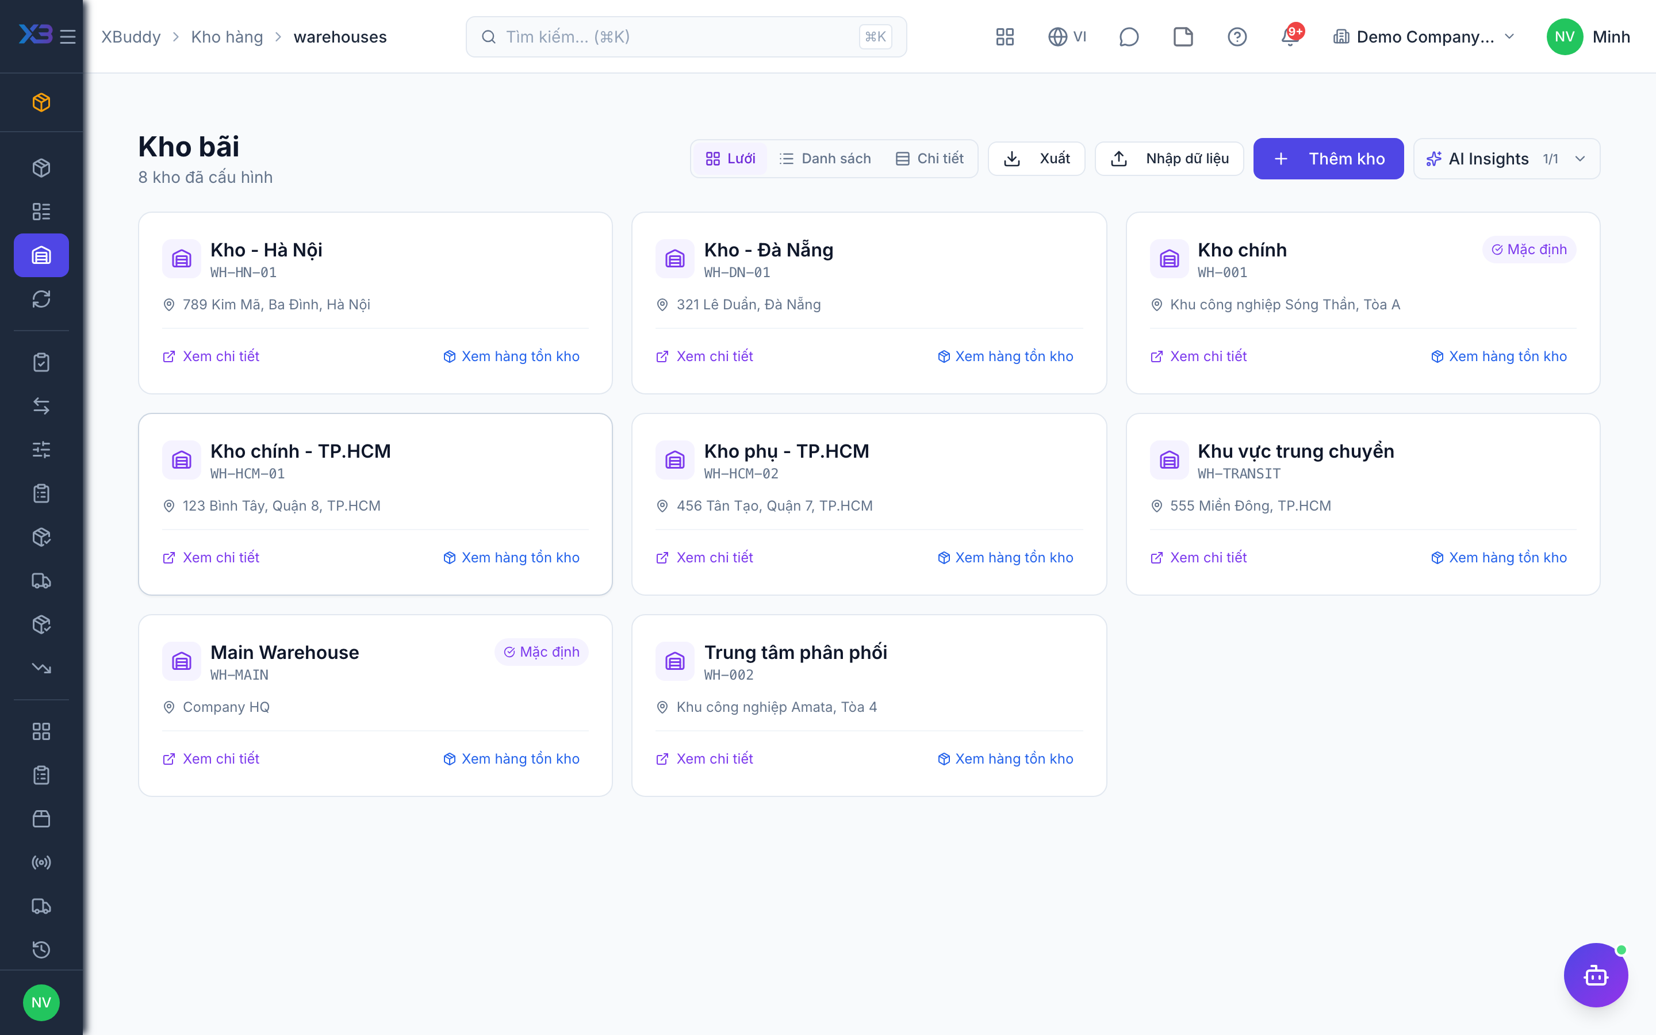Switch to Danh sách list view

coord(825,159)
